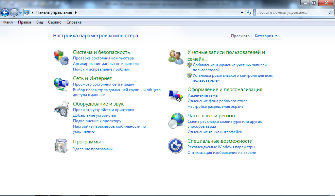335x196 pixels.
Task: Open the 'Сервис' menu
Action: pyautogui.click(x=55, y=22)
